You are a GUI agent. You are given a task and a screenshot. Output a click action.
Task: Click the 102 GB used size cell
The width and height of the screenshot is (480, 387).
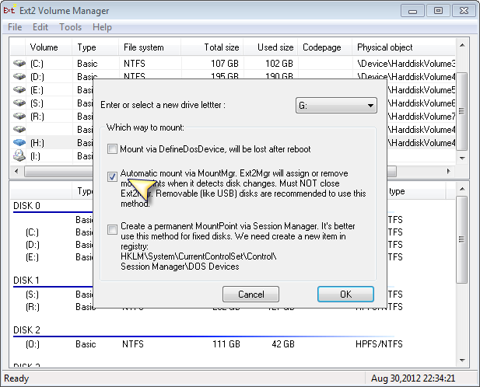(279, 63)
